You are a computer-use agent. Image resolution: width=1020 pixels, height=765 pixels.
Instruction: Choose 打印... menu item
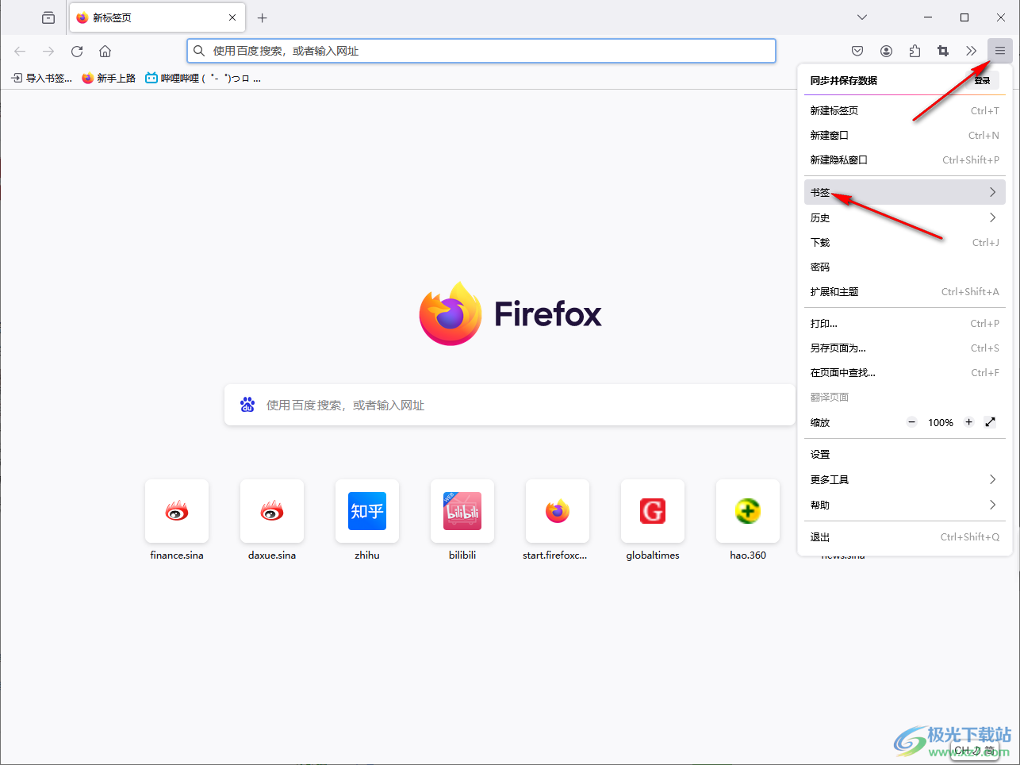(x=904, y=323)
